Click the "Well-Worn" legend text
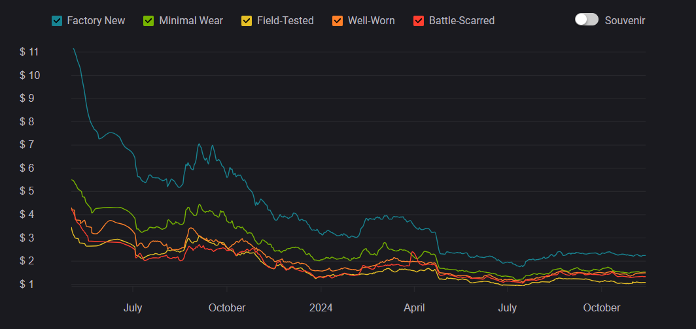This screenshot has width=696, height=329. tap(372, 21)
